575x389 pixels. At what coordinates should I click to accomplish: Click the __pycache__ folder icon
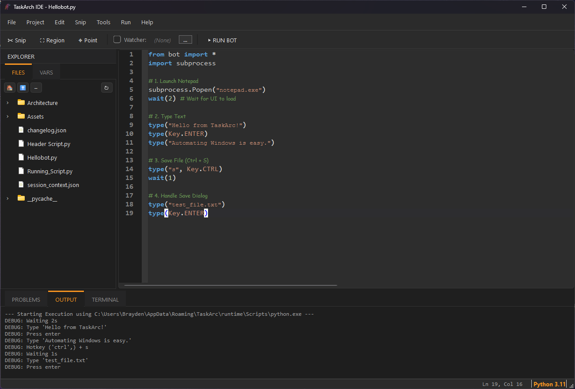[x=21, y=198]
